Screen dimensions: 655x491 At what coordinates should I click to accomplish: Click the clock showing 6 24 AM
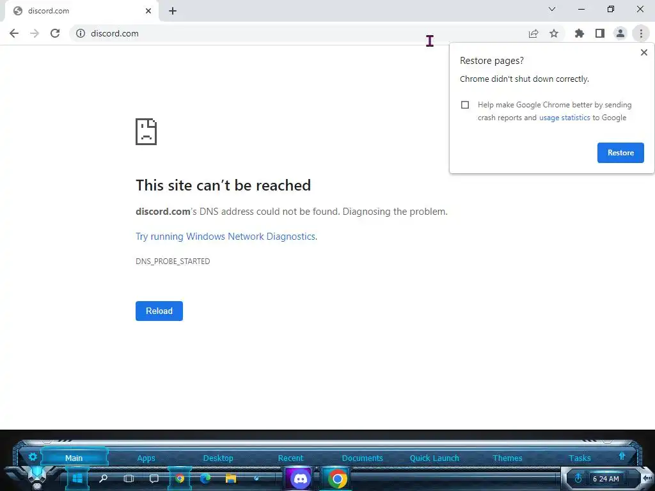pyautogui.click(x=606, y=479)
